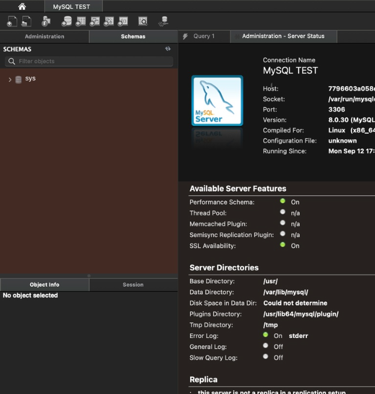Click the reconnect to DBMS icon
The image size is (375, 394).
click(163, 22)
